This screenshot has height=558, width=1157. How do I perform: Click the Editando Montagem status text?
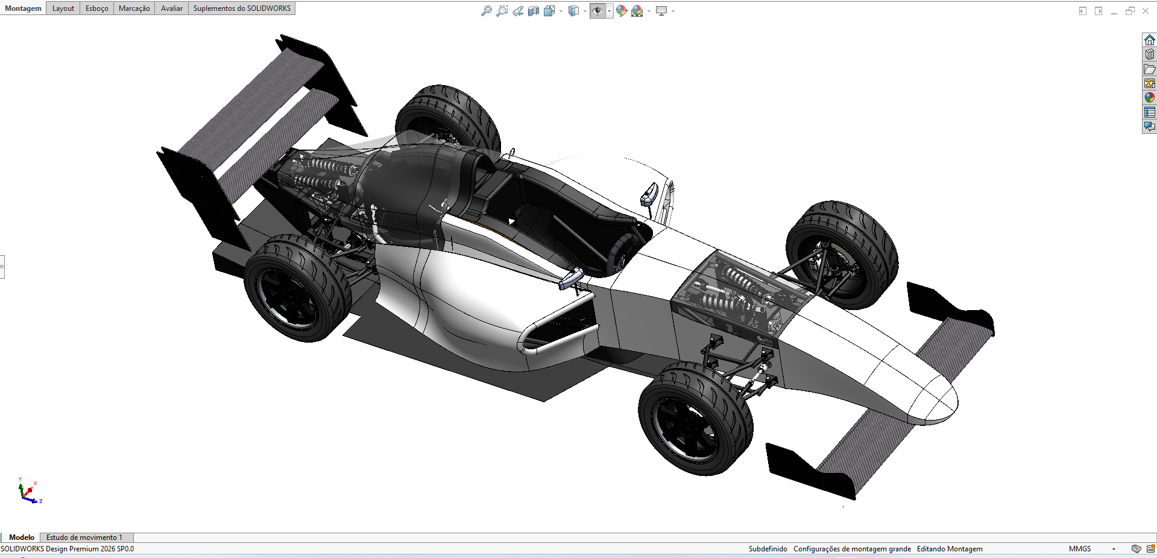tap(950, 549)
